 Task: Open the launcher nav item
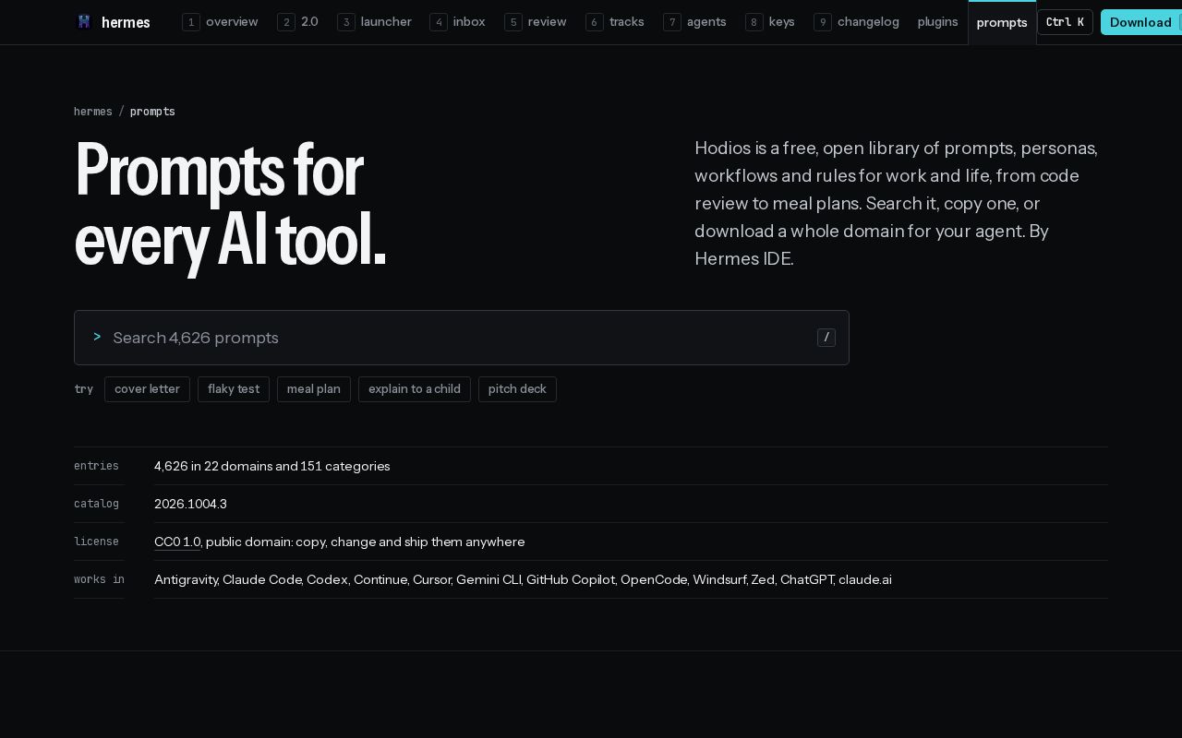[374, 21]
